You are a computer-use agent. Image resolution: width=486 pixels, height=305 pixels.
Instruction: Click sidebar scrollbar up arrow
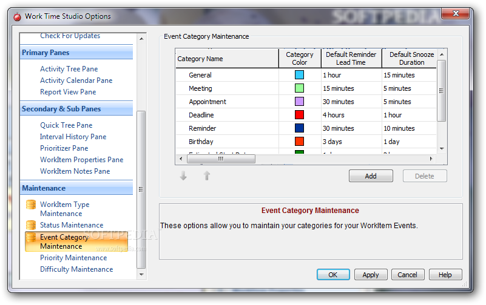coord(141,39)
